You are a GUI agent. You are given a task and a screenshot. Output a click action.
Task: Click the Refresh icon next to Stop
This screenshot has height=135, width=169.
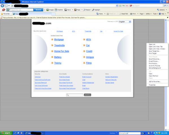pyautogui.click(x=124, y=6)
